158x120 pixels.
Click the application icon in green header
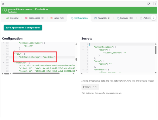5,10
